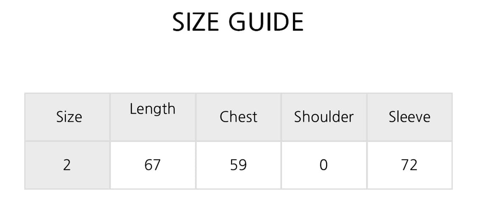Click the digit 7 in Length value
Image resolution: width=477 pixels, height=203 pixels.
156,164
